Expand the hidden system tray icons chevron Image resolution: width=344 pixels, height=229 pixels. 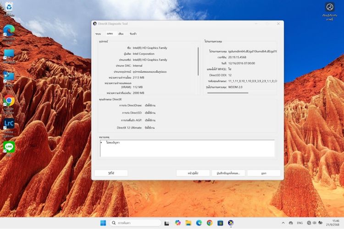tap(283, 223)
